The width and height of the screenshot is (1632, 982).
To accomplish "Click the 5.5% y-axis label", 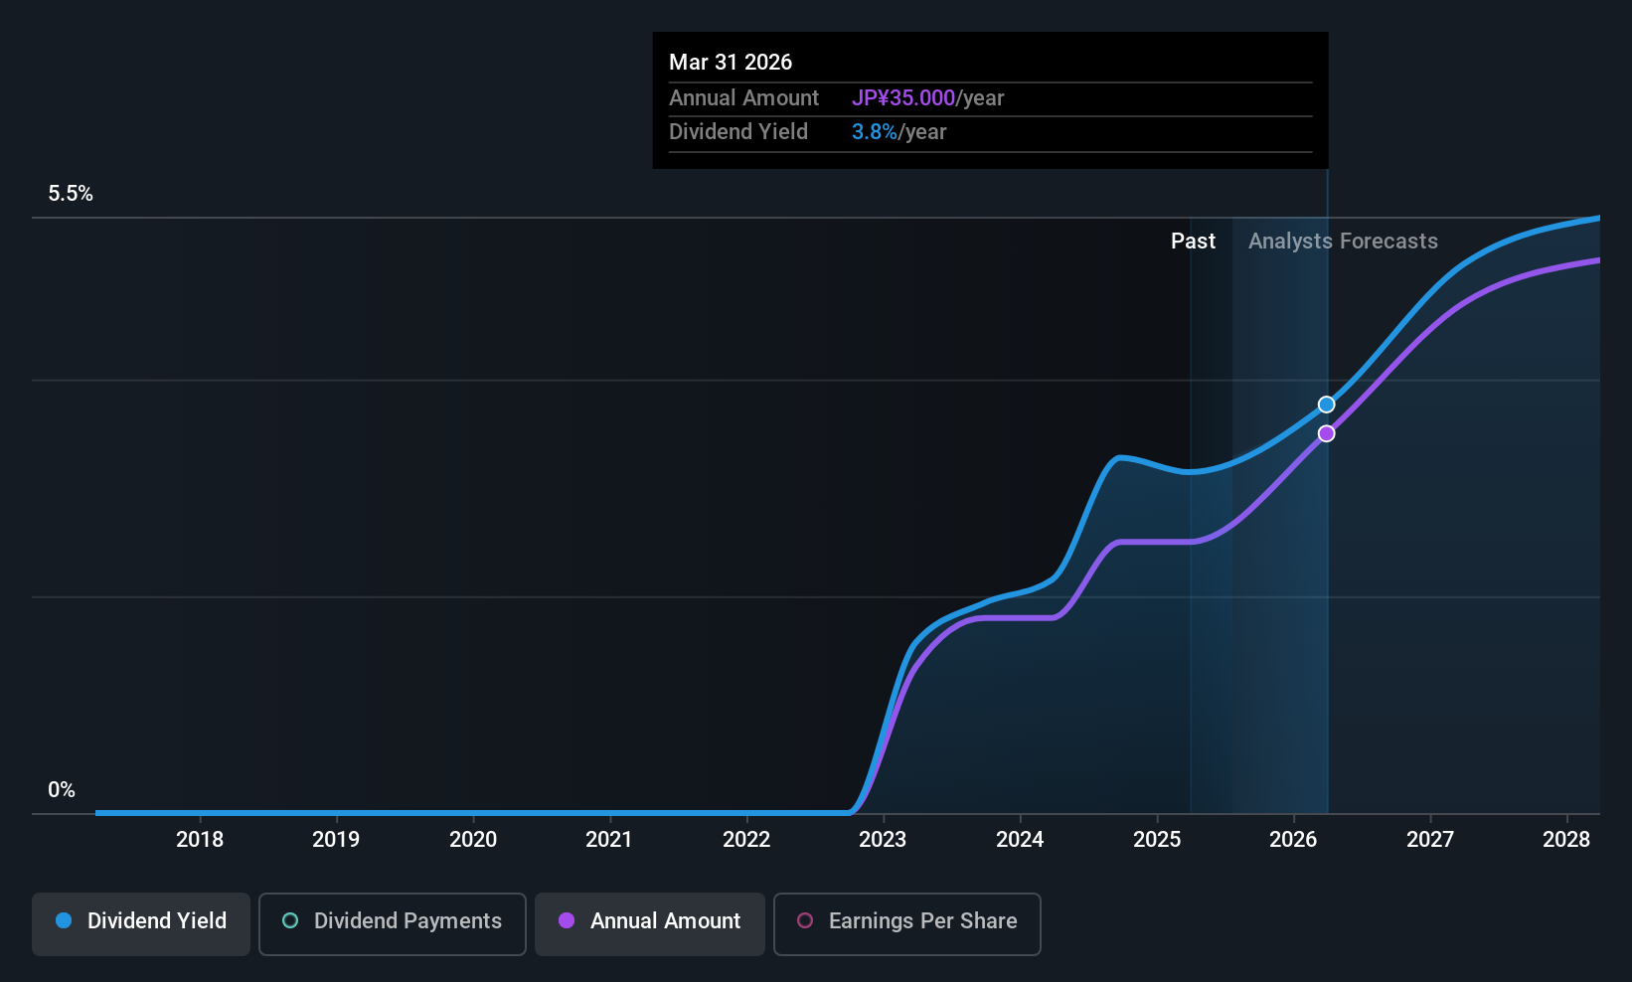I will [71, 194].
